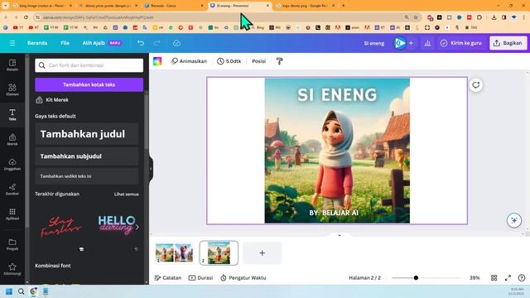Image resolution: width=530 pixels, height=298 pixels.
Task: Choose the Stay Fearless font style
Action: tap(60, 226)
